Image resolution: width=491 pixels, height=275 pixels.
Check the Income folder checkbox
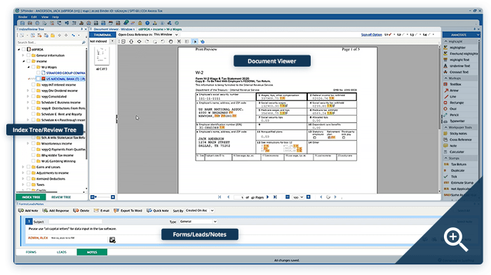[29, 61]
